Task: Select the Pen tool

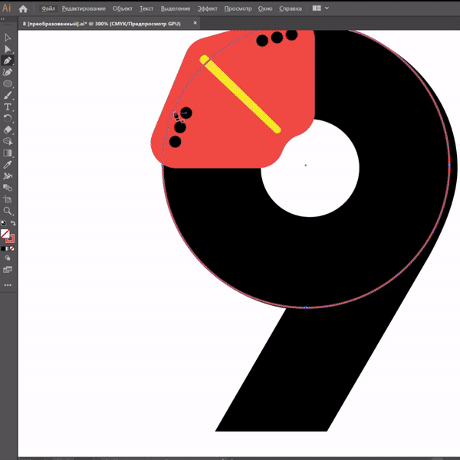Action: click(8, 60)
